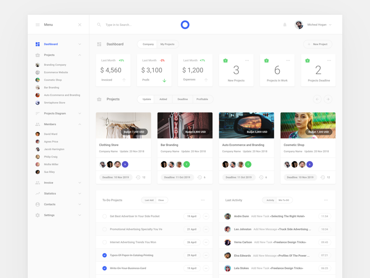Collapse the Projects sidebar section
The height and width of the screenshot is (278, 370).
click(x=80, y=55)
